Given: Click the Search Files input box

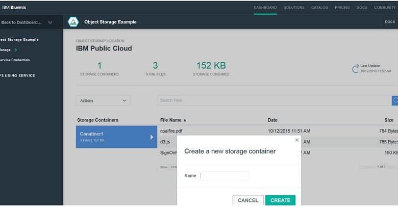Looking at the screenshot, I should click(275, 100).
